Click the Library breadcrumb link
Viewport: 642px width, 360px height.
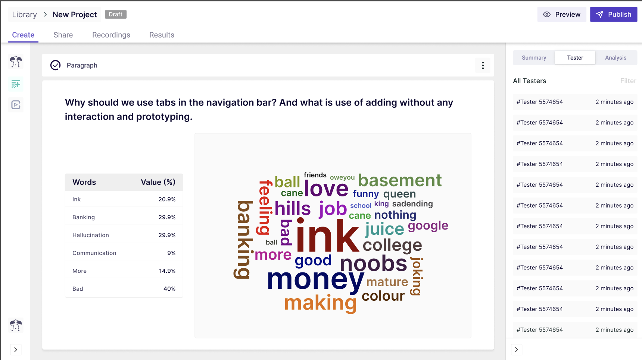coord(25,15)
